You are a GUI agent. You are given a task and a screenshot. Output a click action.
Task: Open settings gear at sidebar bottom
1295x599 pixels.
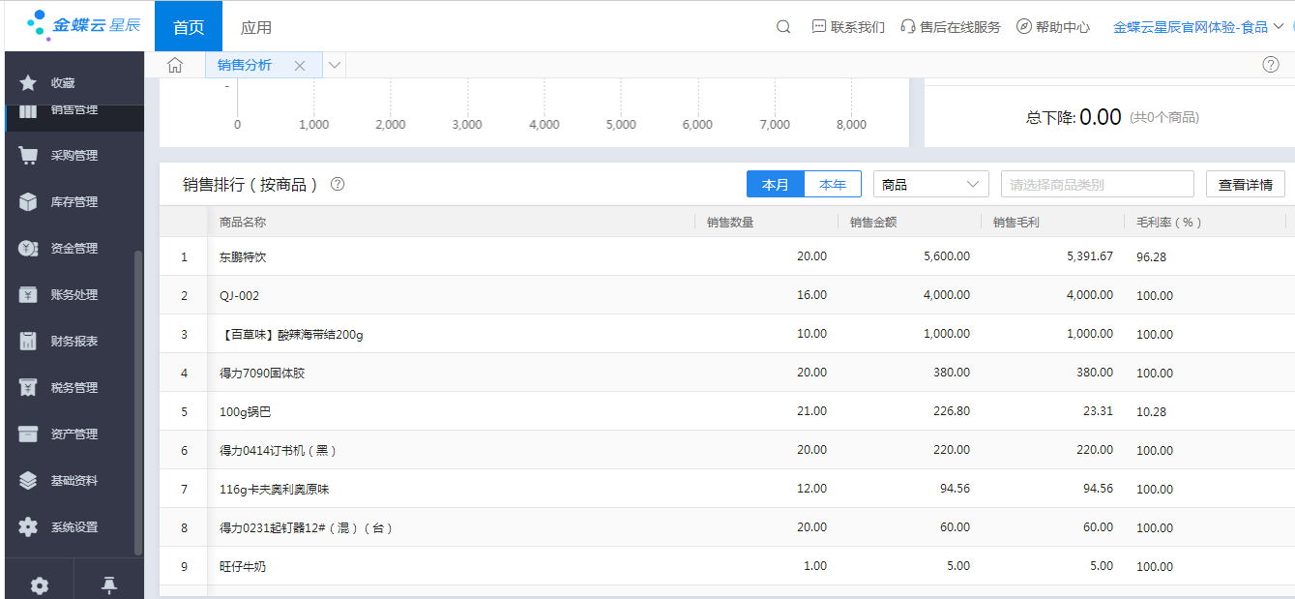39,585
